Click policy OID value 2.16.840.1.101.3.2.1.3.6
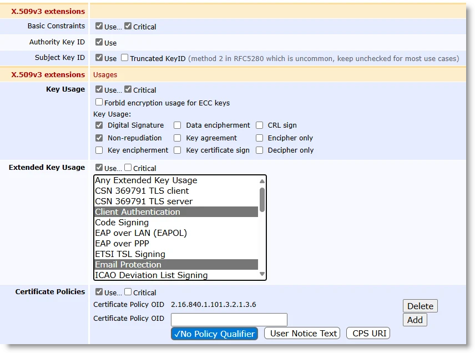 [x=213, y=305]
